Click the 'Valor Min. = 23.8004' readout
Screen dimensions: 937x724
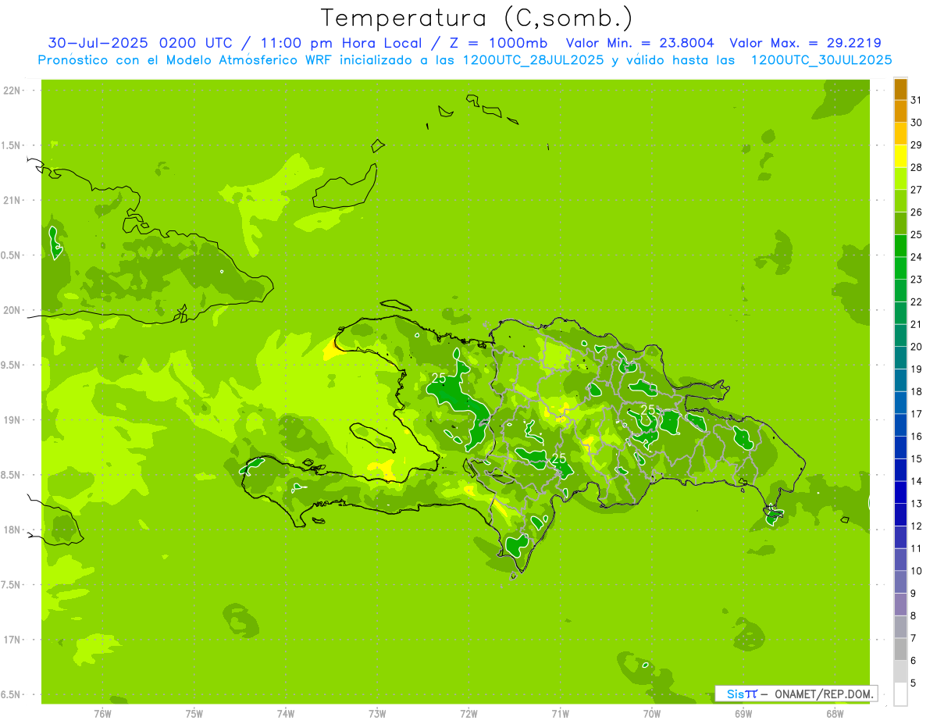click(640, 43)
